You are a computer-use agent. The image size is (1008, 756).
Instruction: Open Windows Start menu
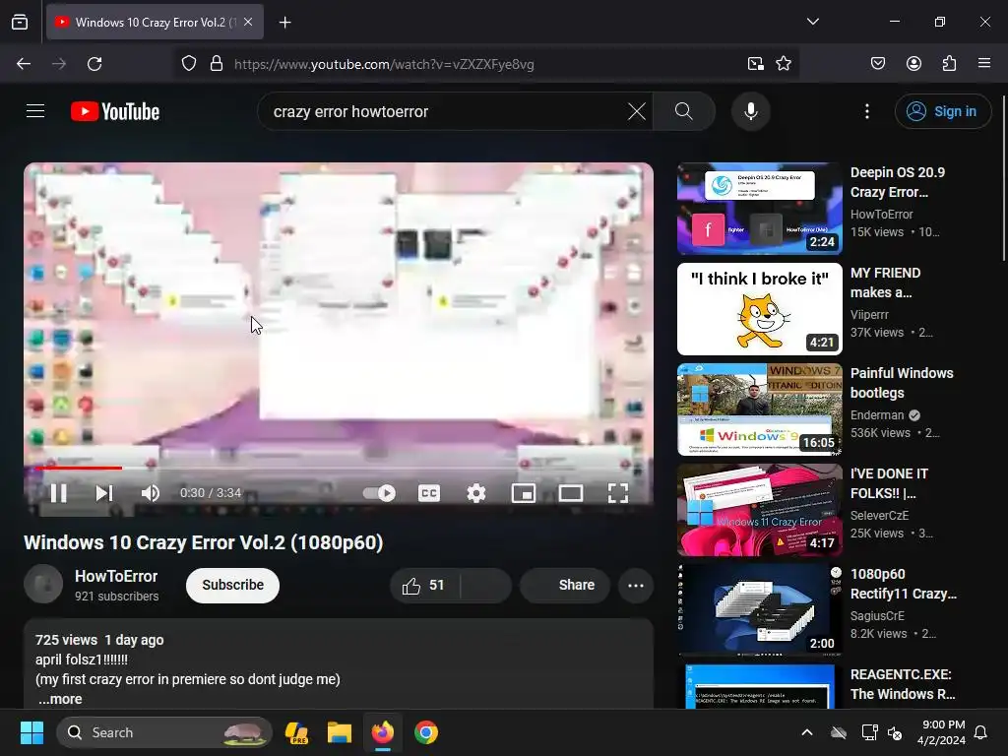pos(31,732)
